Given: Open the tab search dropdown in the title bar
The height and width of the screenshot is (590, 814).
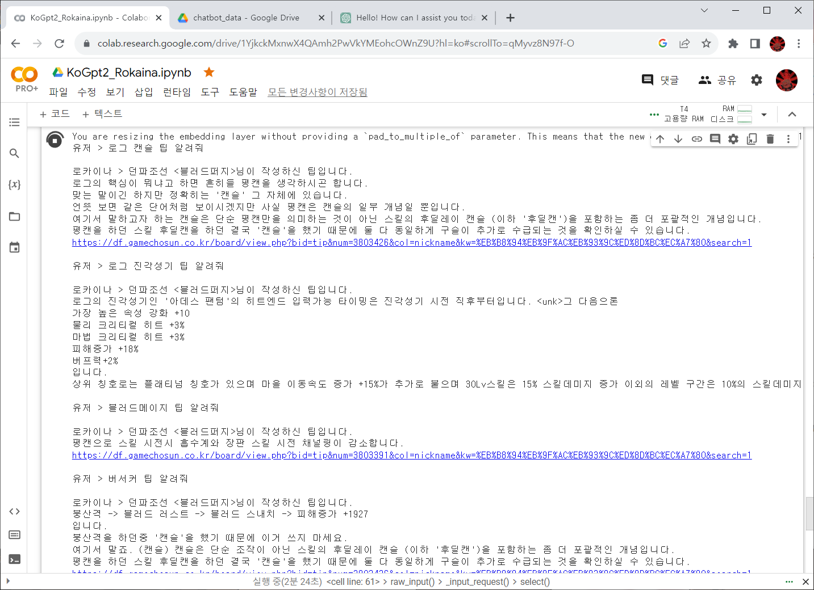Looking at the screenshot, I should [704, 10].
